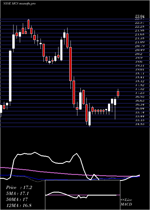The width and height of the screenshot is (150, 210).
Task: Click the 'NYSE MCS munafa.pro' chart title
Action: [x=19, y=4]
